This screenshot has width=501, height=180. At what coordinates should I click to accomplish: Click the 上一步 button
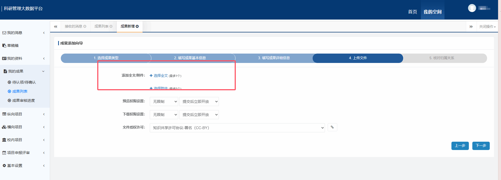click(x=460, y=146)
